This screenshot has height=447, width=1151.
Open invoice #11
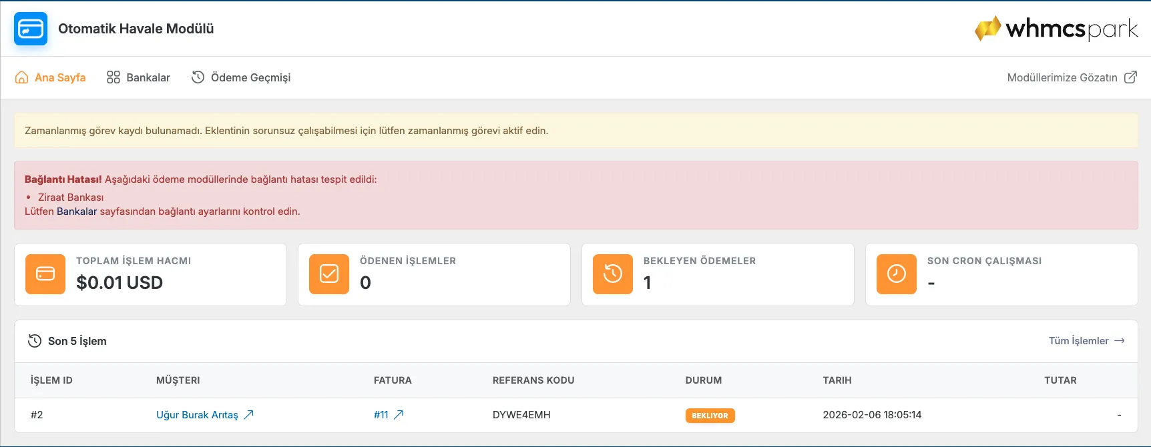(x=381, y=415)
